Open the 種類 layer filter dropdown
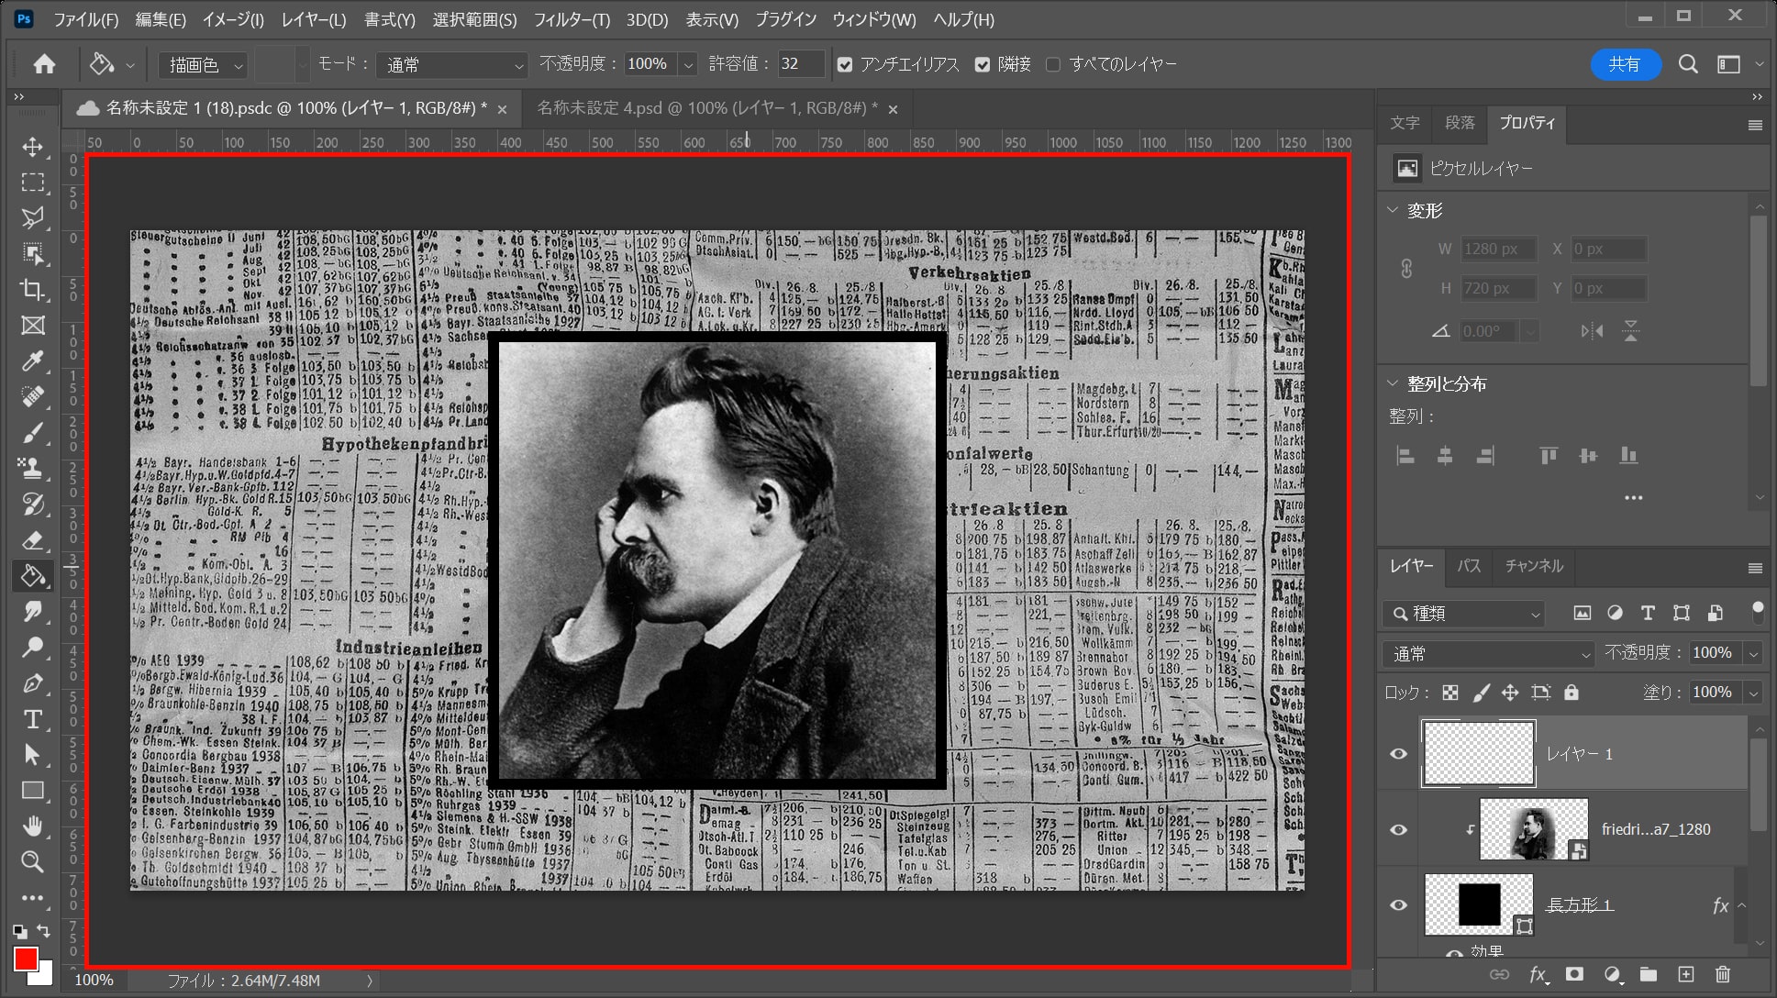The width and height of the screenshot is (1777, 998). (x=1464, y=614)
